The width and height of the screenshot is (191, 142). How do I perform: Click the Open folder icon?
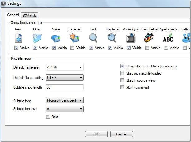click(37, 38)
